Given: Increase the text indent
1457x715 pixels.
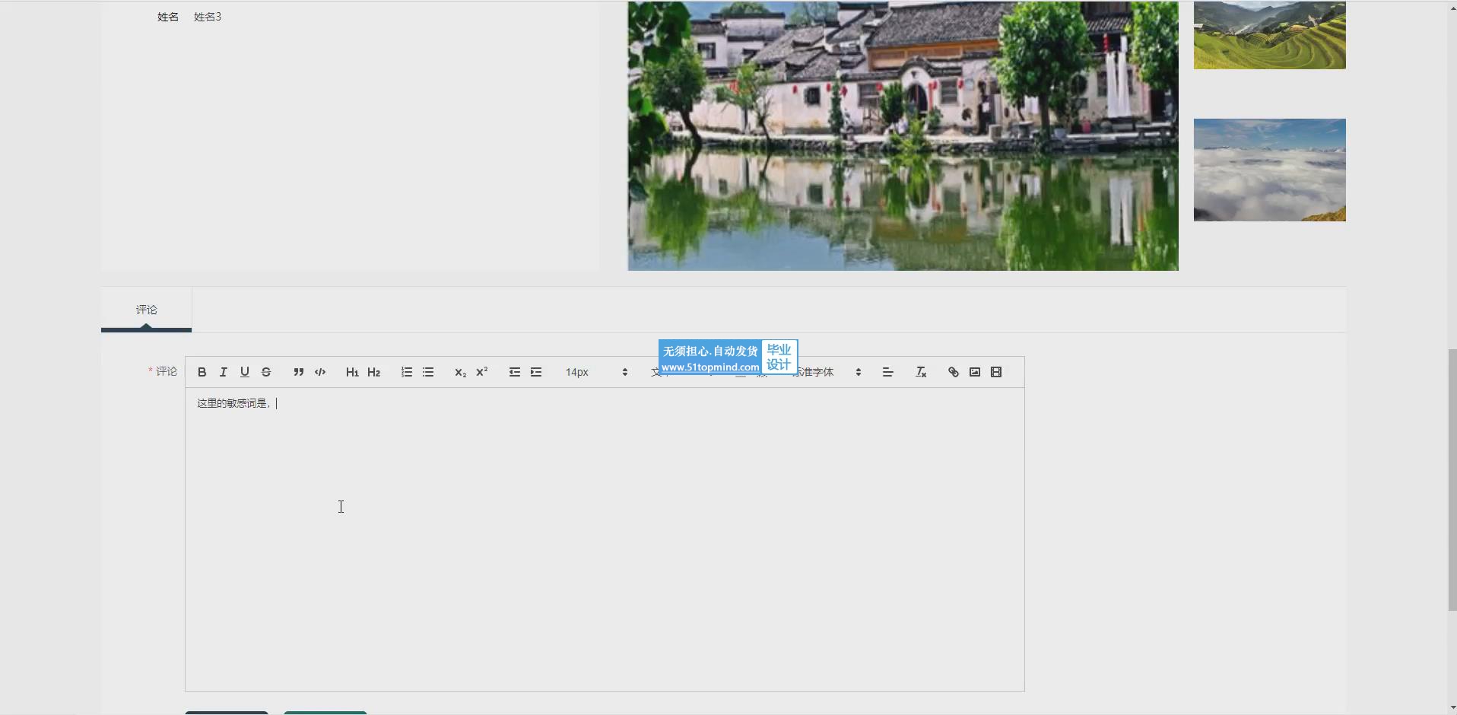Looking at the screenshot, I should pos(536,372).
